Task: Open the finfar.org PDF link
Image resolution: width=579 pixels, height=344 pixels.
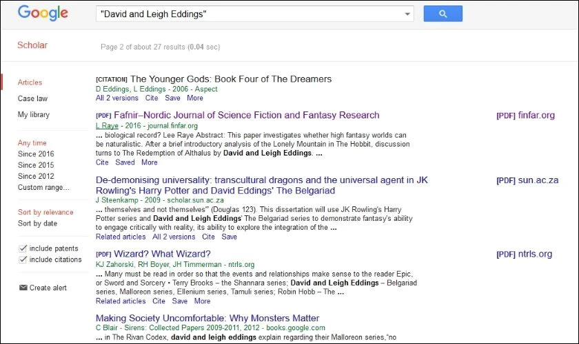Action: (x=525, y=116)
